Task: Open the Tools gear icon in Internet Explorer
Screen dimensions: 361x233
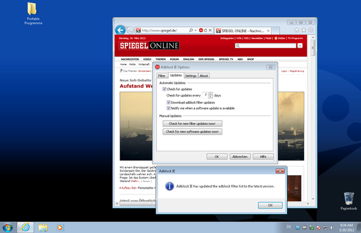Action: click(311, 30)
